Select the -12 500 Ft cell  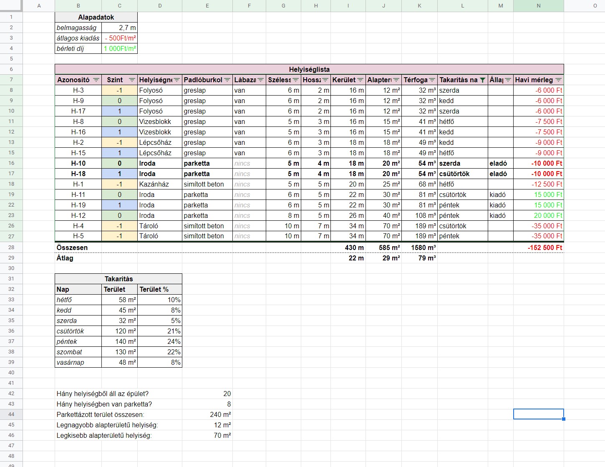tap(539, 184)
